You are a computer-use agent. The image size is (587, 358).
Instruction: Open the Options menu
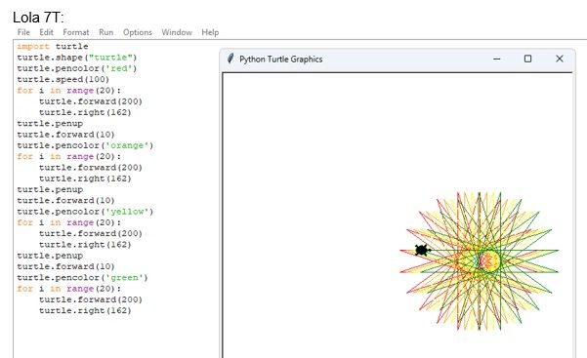138,32
